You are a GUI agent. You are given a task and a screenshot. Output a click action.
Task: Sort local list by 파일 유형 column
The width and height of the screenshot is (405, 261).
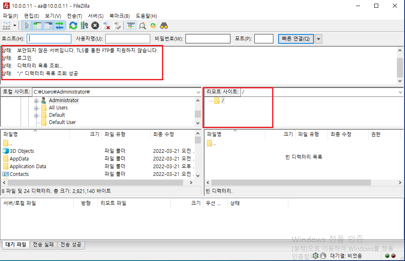click(126, 135)
